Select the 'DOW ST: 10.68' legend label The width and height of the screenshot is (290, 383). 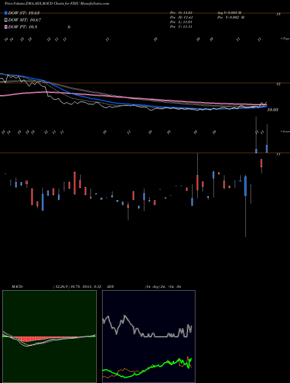pos(24,13)
